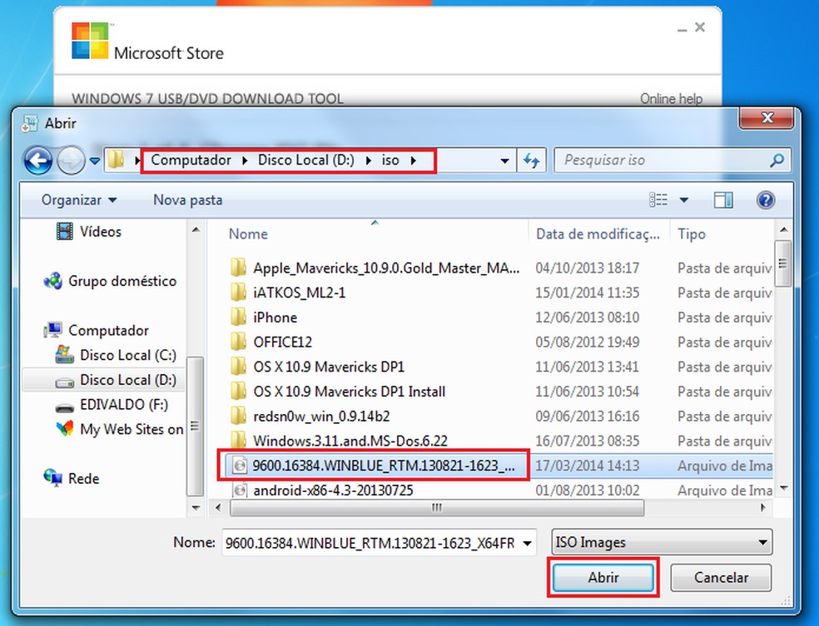Viewport: 819px width, 626px height.
Task: Click the change view icon
Action: (658, 200)
